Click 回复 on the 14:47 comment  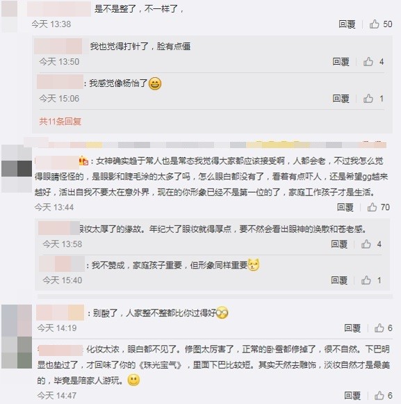coord(352,396)
